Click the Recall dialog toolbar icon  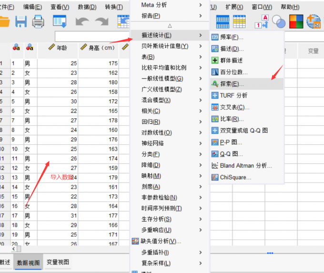[60, 21]
